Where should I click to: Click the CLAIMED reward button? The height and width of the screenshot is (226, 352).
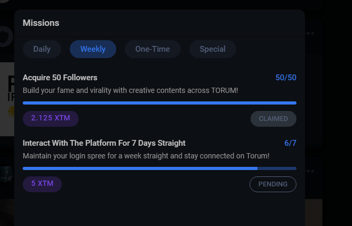[273, 119]
